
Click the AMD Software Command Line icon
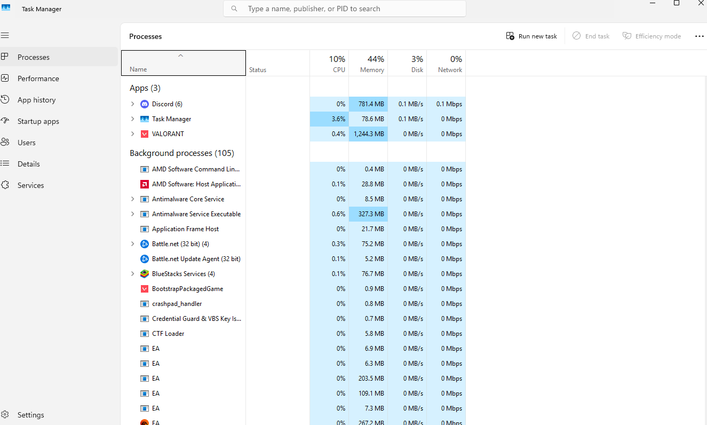[145, 169]
